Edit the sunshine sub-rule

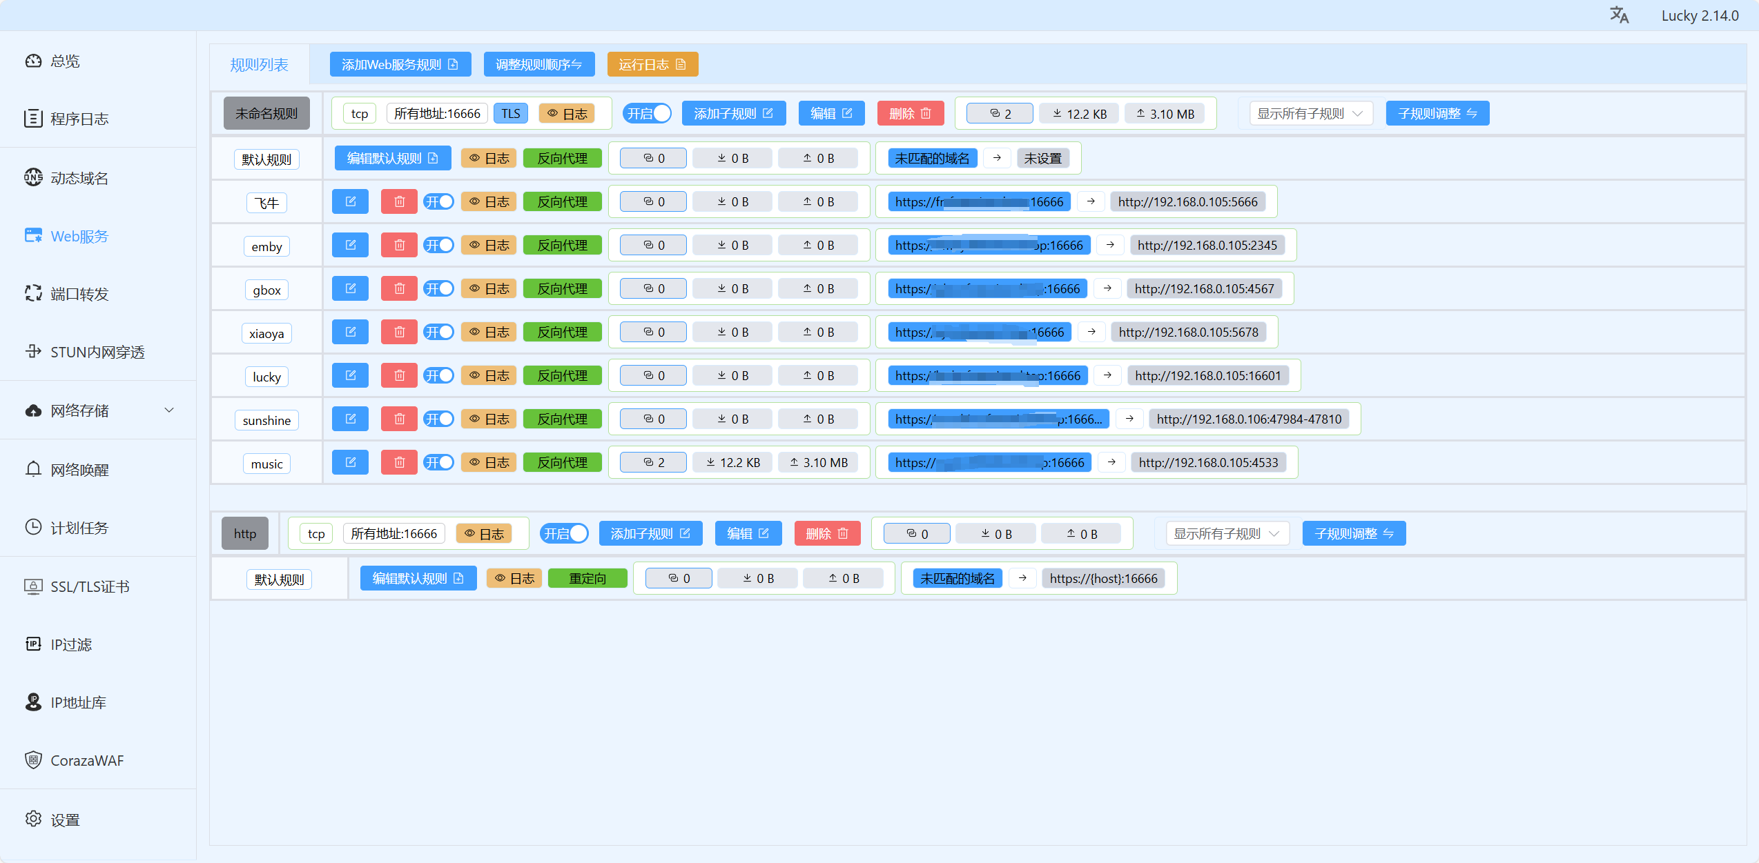[x=350, y=419]
